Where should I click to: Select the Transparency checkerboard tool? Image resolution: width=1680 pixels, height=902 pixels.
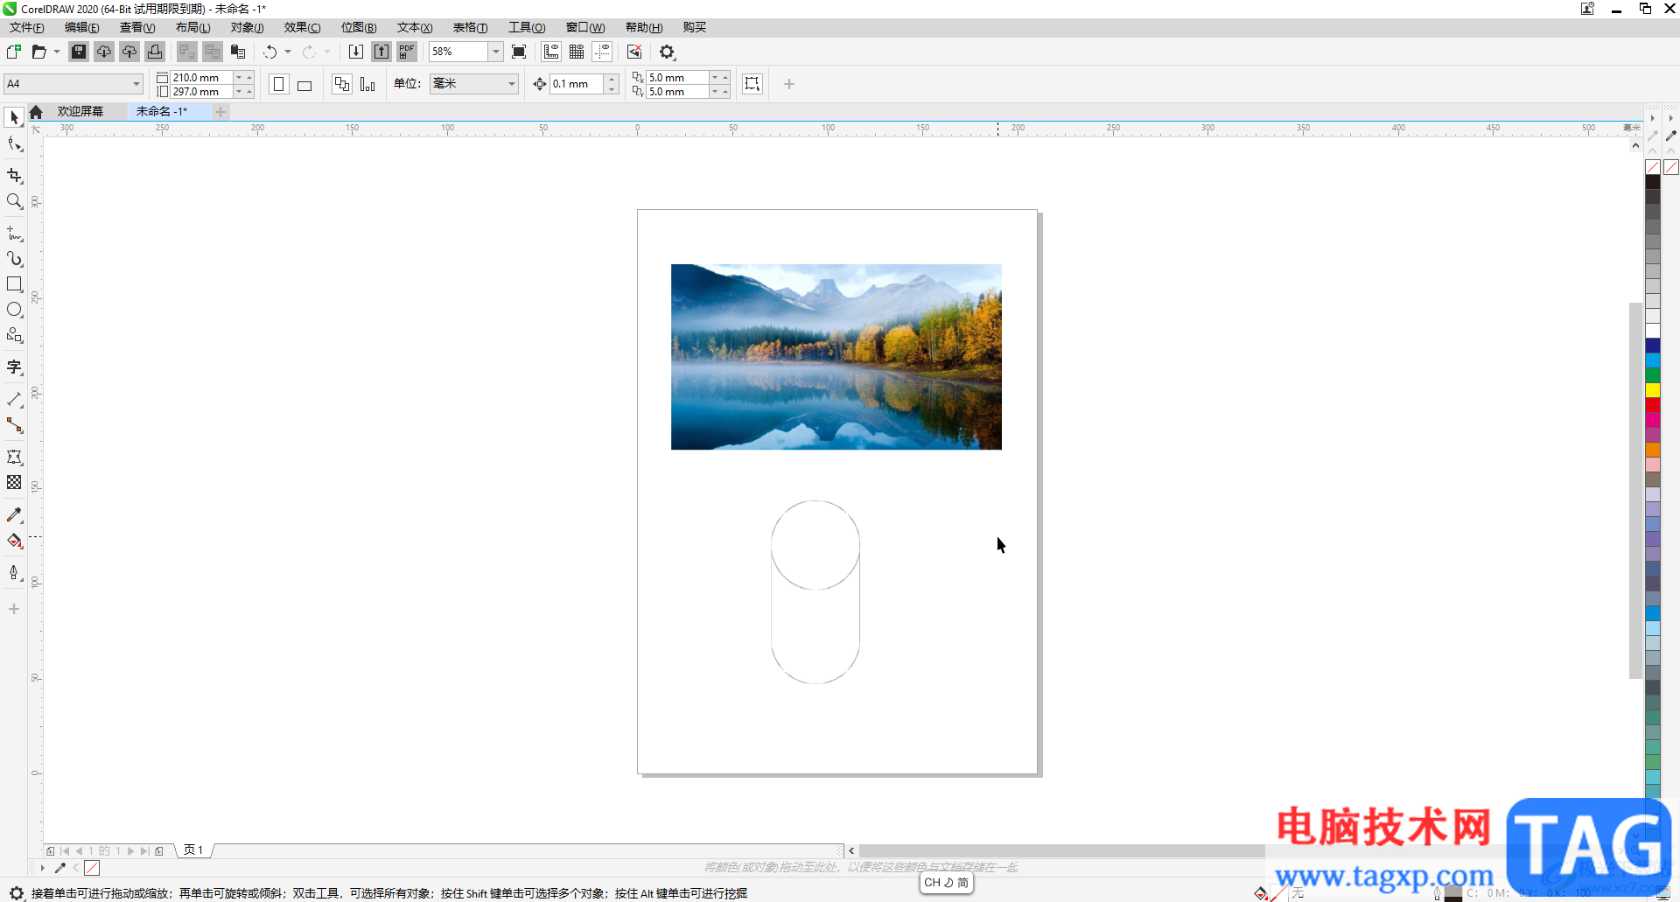coord(14,482)
